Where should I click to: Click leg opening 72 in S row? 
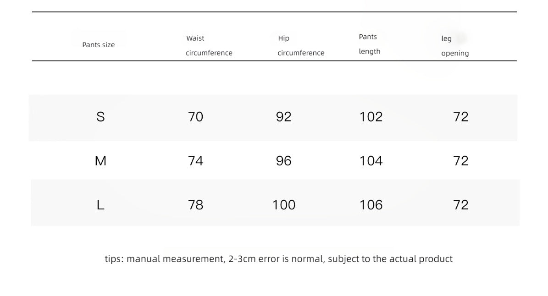coord(460,116)
